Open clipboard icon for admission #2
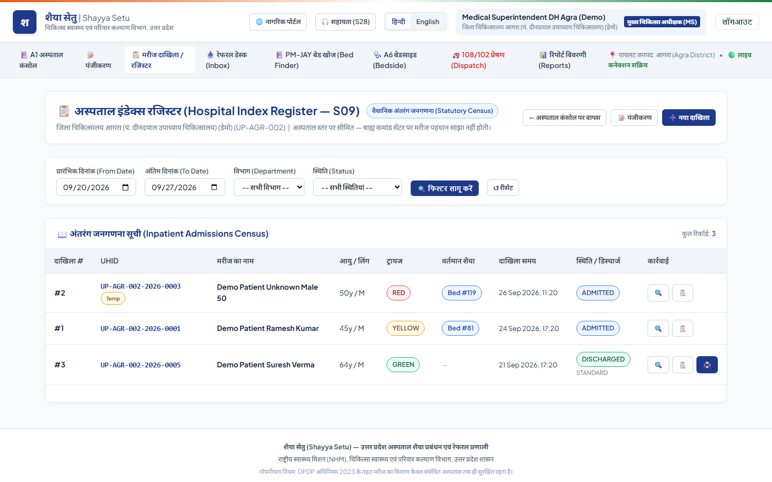 pos(682,293)
